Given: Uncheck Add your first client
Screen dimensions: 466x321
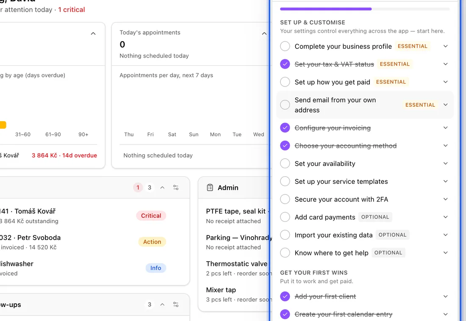Looking at the screenshot, I should pyautogui.click(x=285, y=296).
